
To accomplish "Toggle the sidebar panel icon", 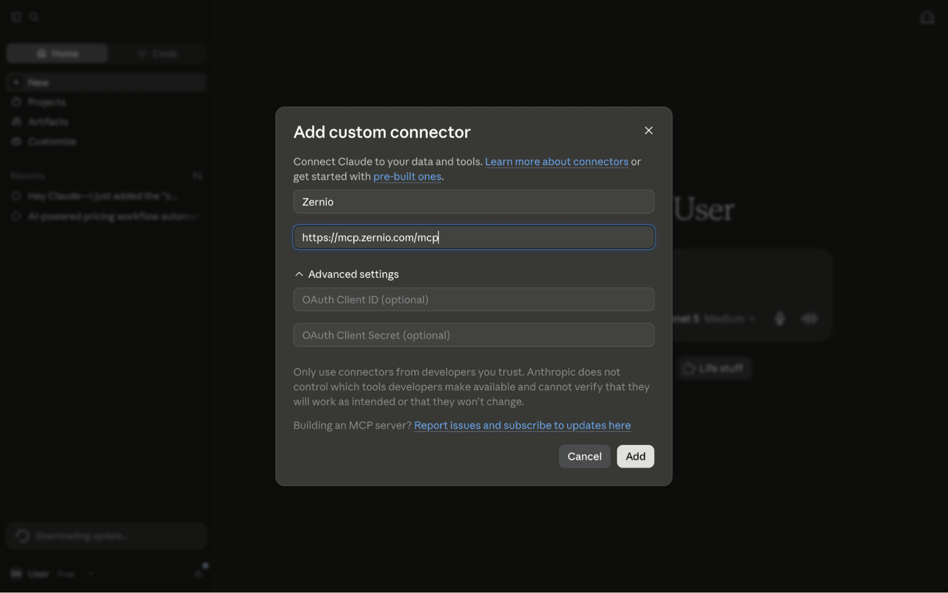I will tap(17, 17).
